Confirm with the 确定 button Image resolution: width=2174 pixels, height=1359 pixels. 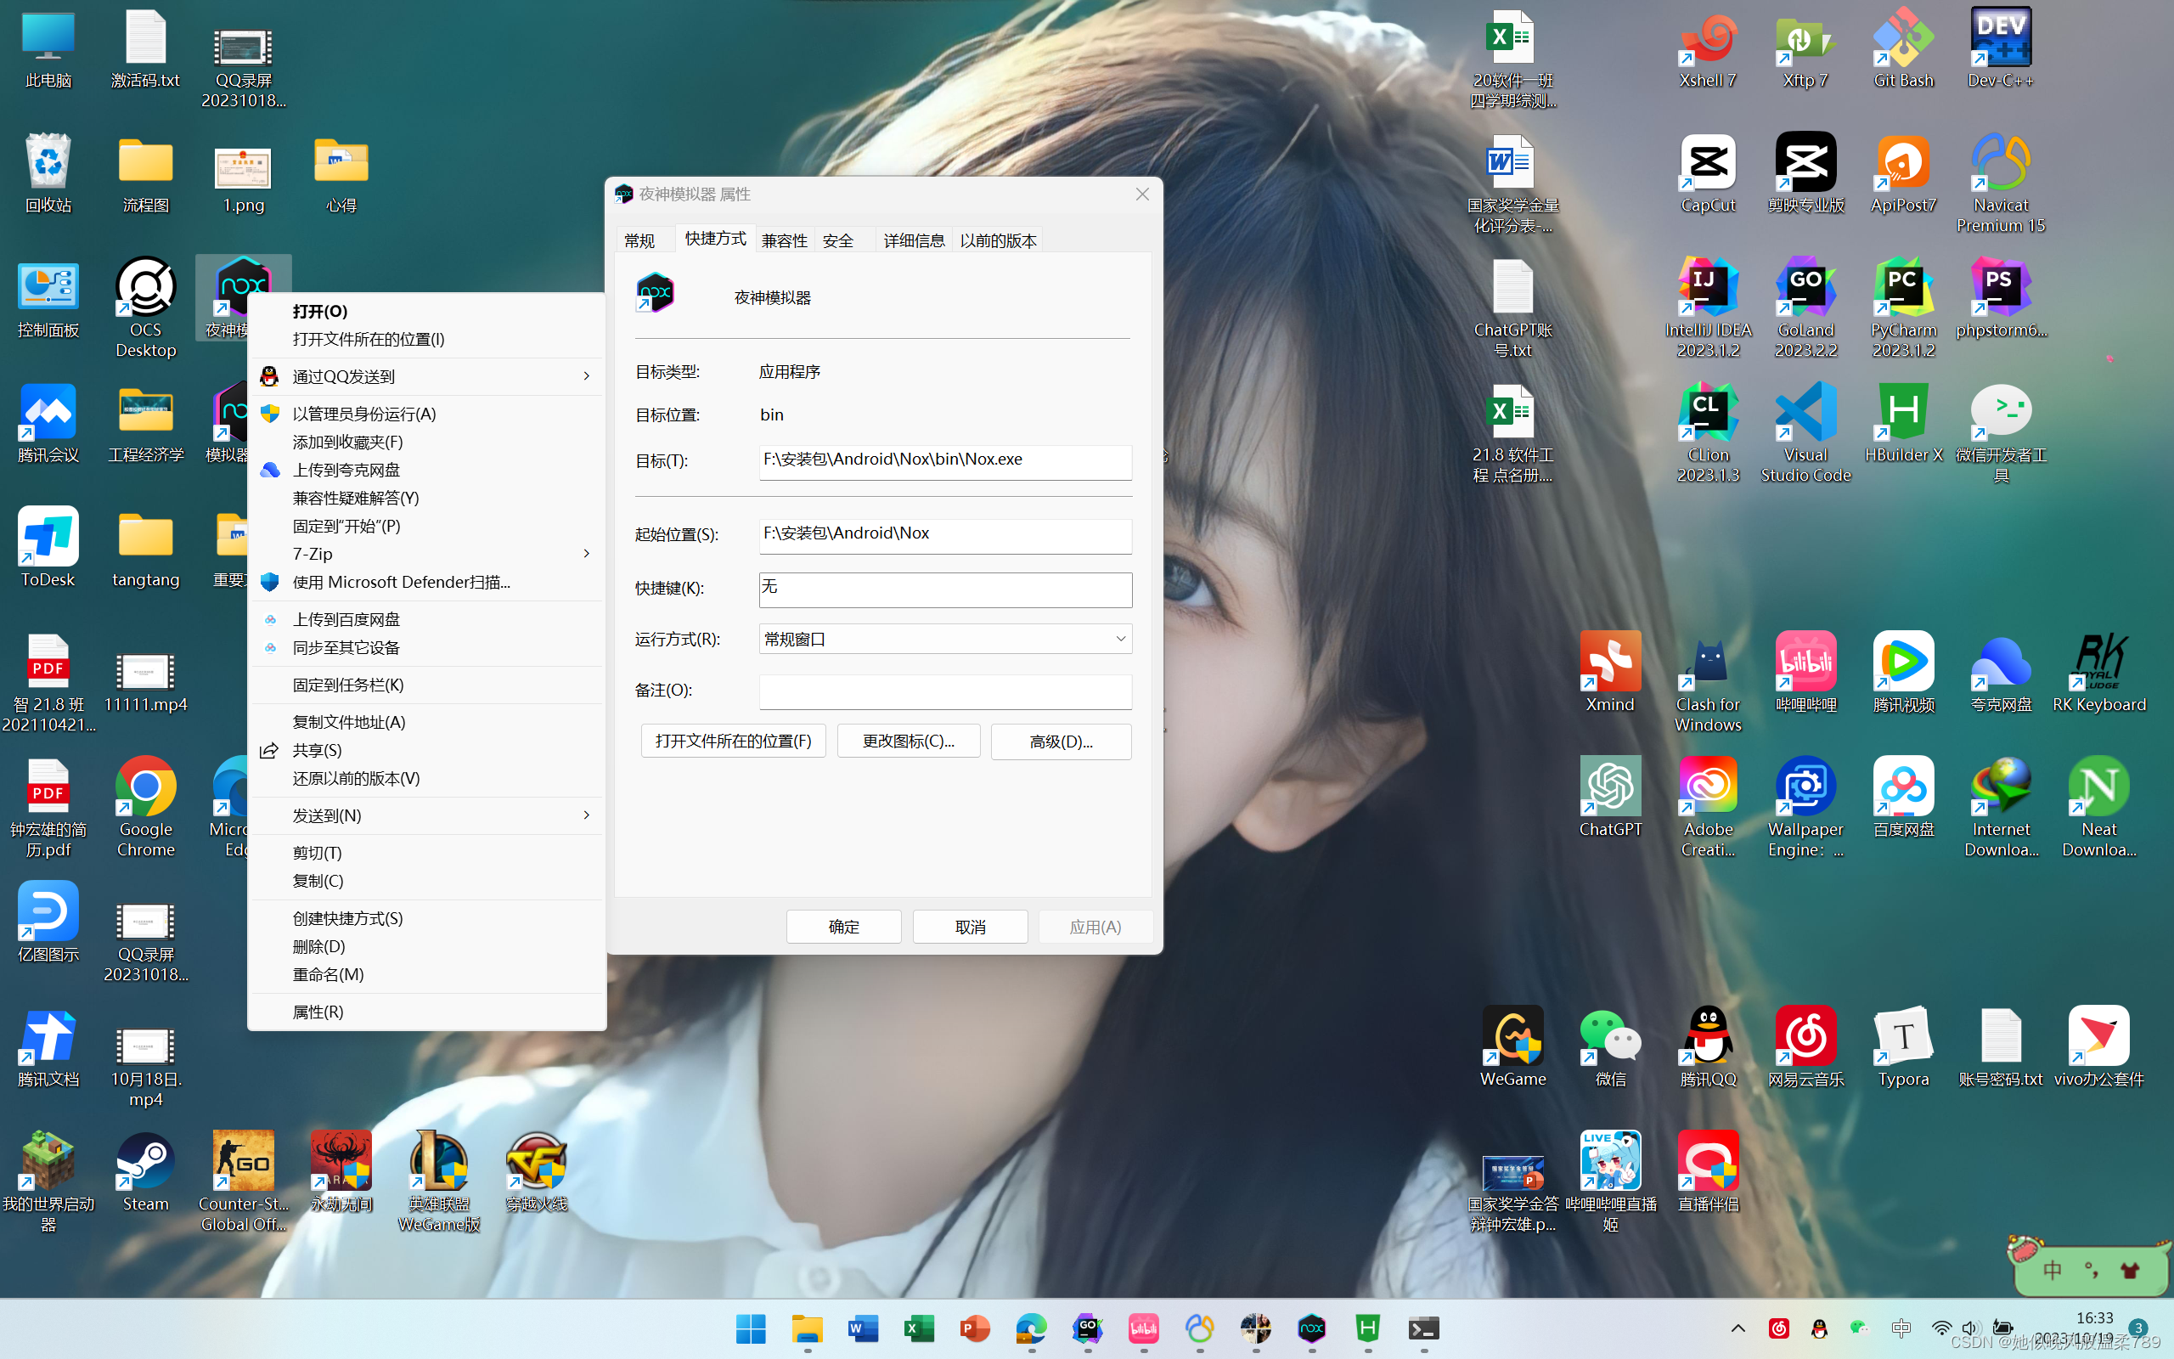point(843,927)
